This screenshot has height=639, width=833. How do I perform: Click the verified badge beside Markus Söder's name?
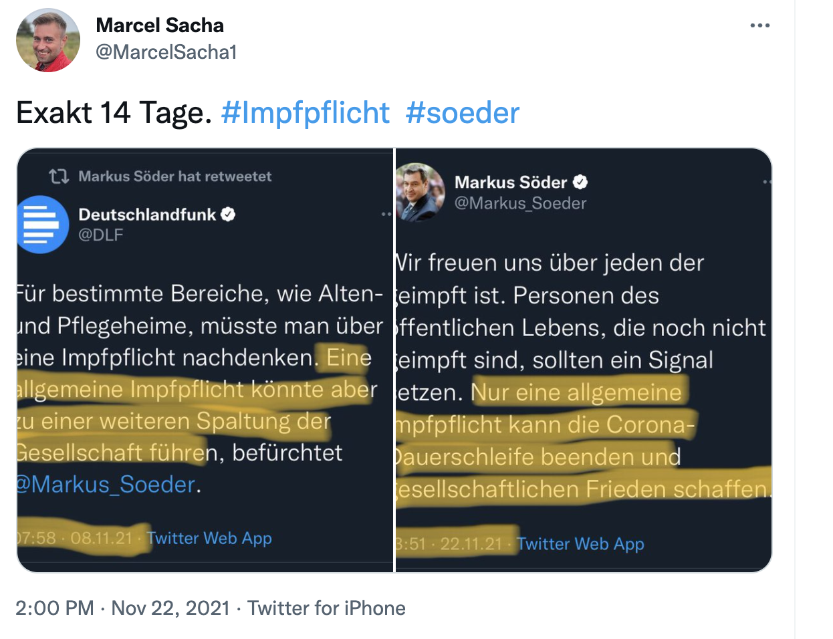pyautogui.click(x=580, y=182)
